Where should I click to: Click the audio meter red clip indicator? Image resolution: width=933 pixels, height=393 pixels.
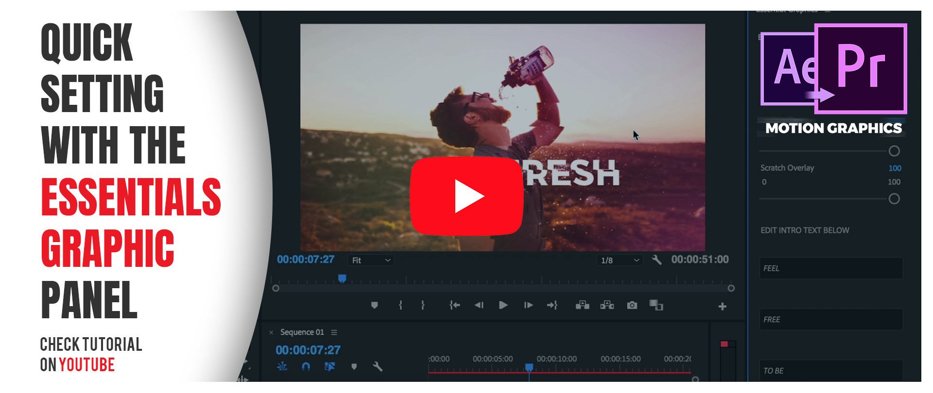[725, 344]
